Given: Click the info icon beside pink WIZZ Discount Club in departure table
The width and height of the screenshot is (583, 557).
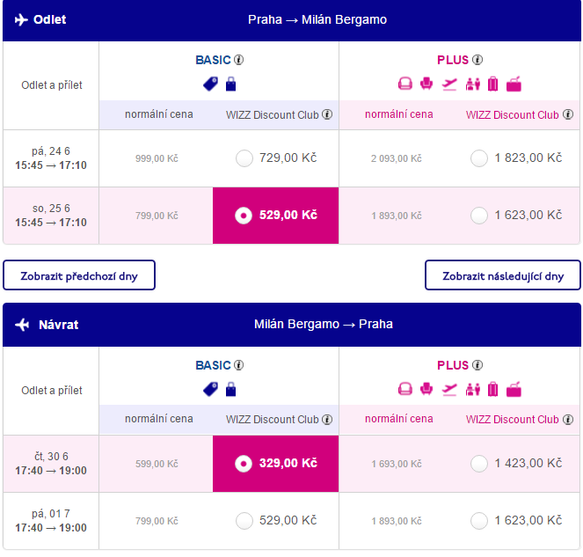Looking at the screenshot, I should (567, 114).
